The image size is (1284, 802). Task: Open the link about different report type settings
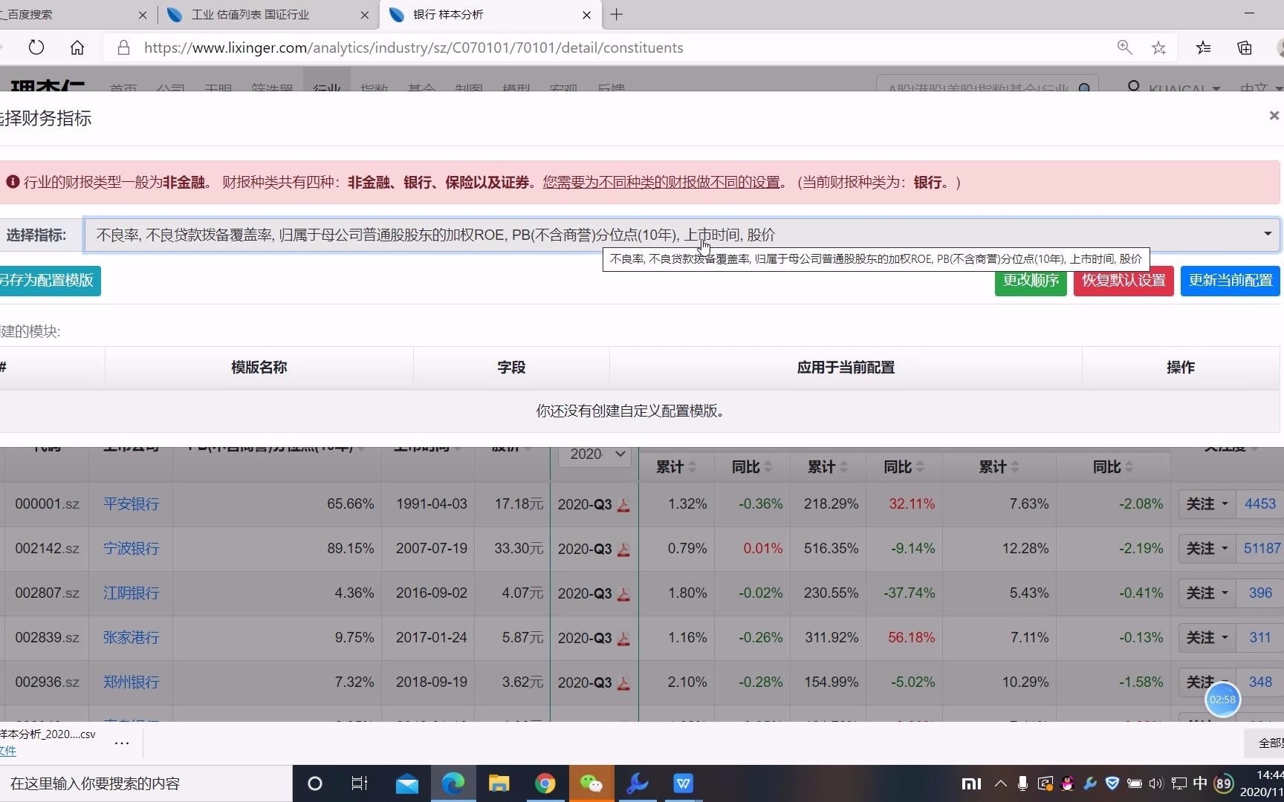tap(661, 183)
